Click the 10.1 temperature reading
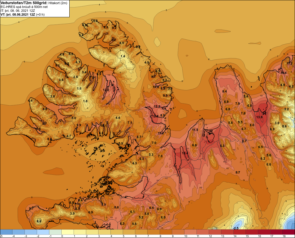 (x=104, y=126)
